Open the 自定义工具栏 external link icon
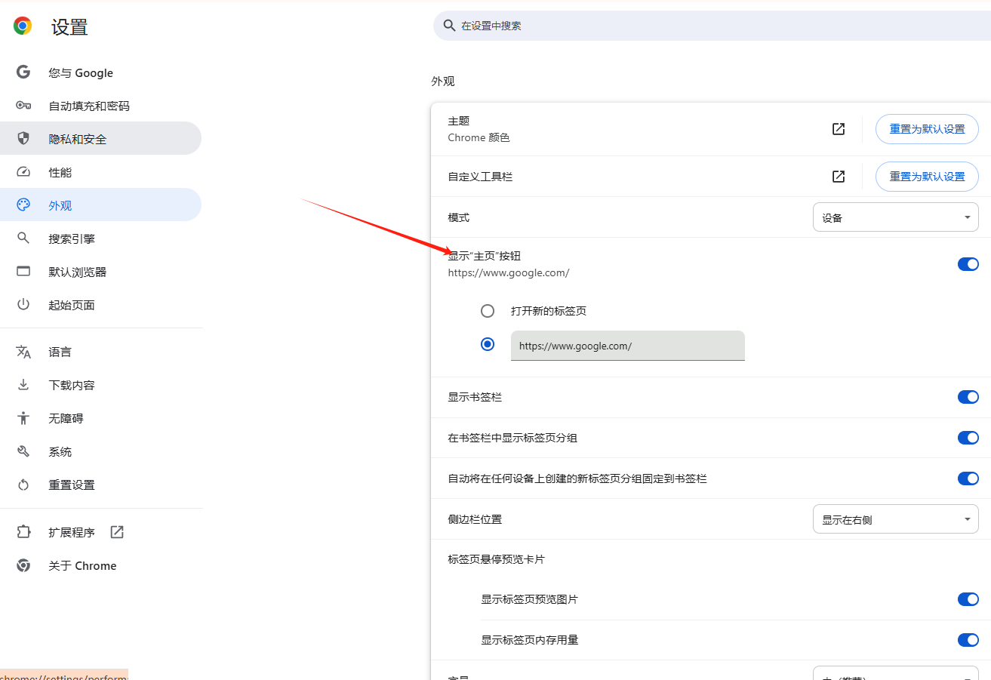Screen dimensions: 991x680 coord(839,177)
